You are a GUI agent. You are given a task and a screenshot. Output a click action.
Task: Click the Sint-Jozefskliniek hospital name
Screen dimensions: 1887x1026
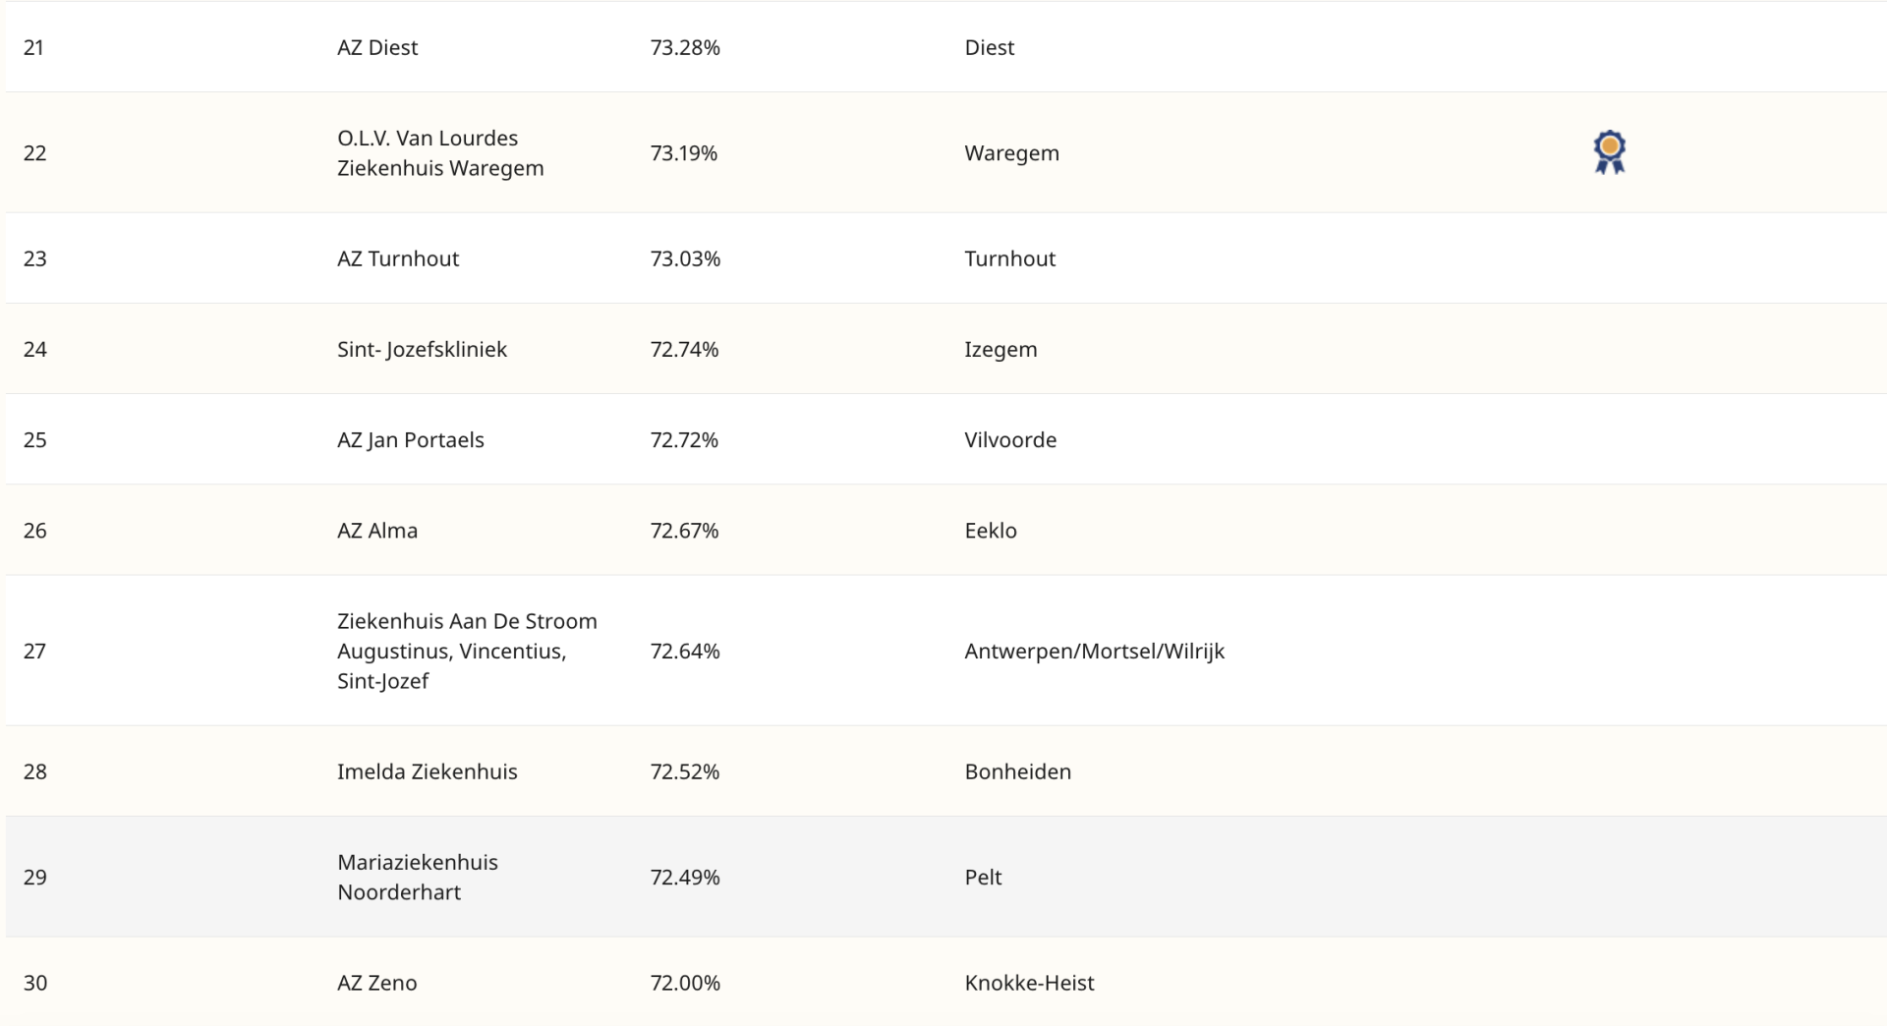pyautogui.click(x=422, y=349)
